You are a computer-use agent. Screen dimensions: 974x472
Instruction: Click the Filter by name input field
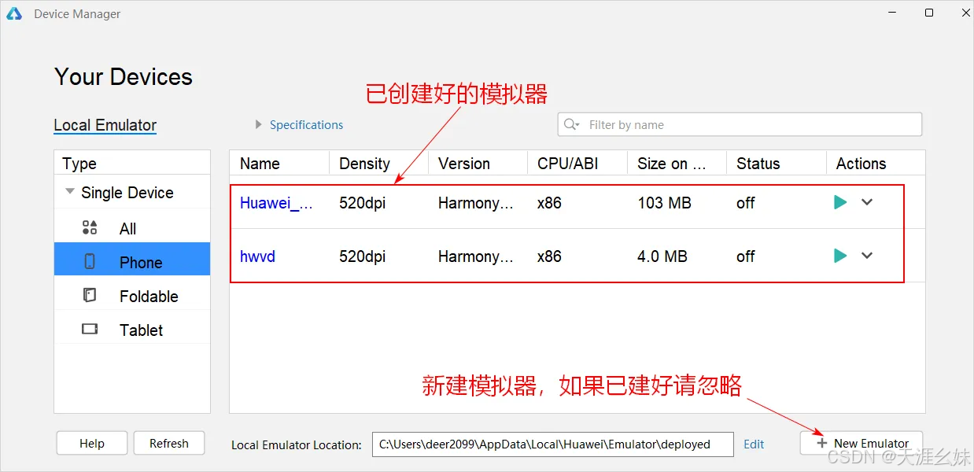[x=740, y=124]
